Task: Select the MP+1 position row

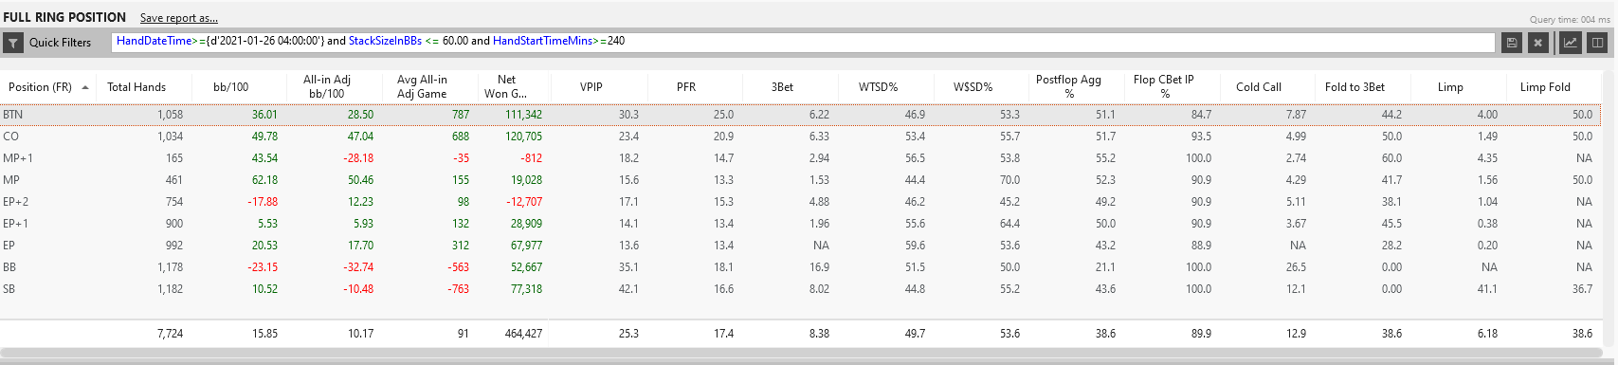Action: click(x=801, y=158)
